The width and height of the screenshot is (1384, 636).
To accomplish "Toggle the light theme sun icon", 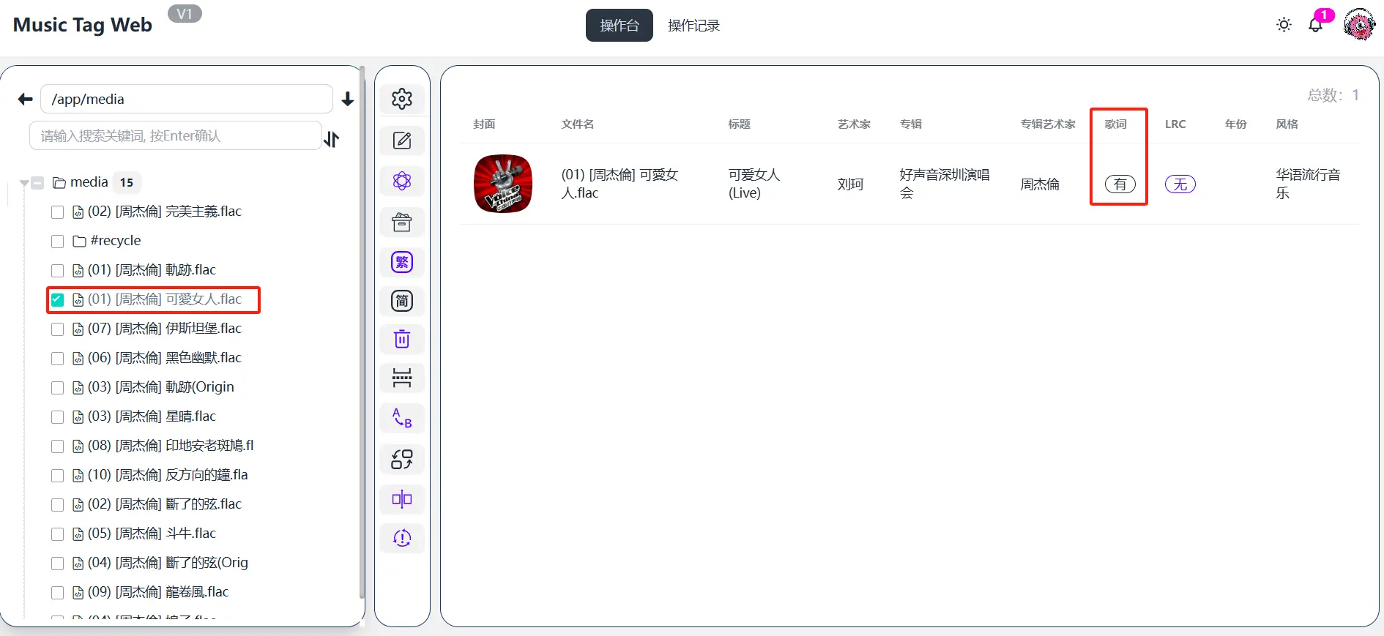I will tap(1284, 25).
